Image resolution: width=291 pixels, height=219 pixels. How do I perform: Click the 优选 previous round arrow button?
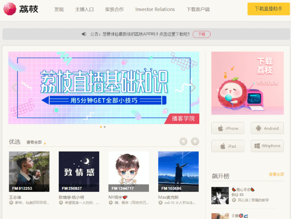coord(183,141)
